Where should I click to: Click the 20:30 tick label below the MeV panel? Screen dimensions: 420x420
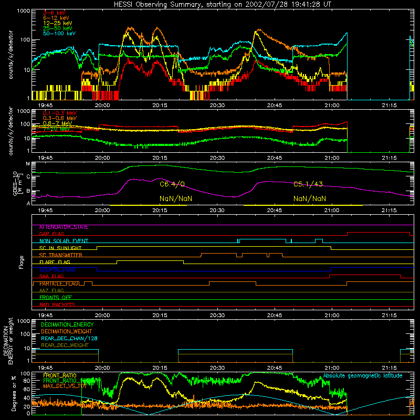pyautogui.click(x=217, y=158)
